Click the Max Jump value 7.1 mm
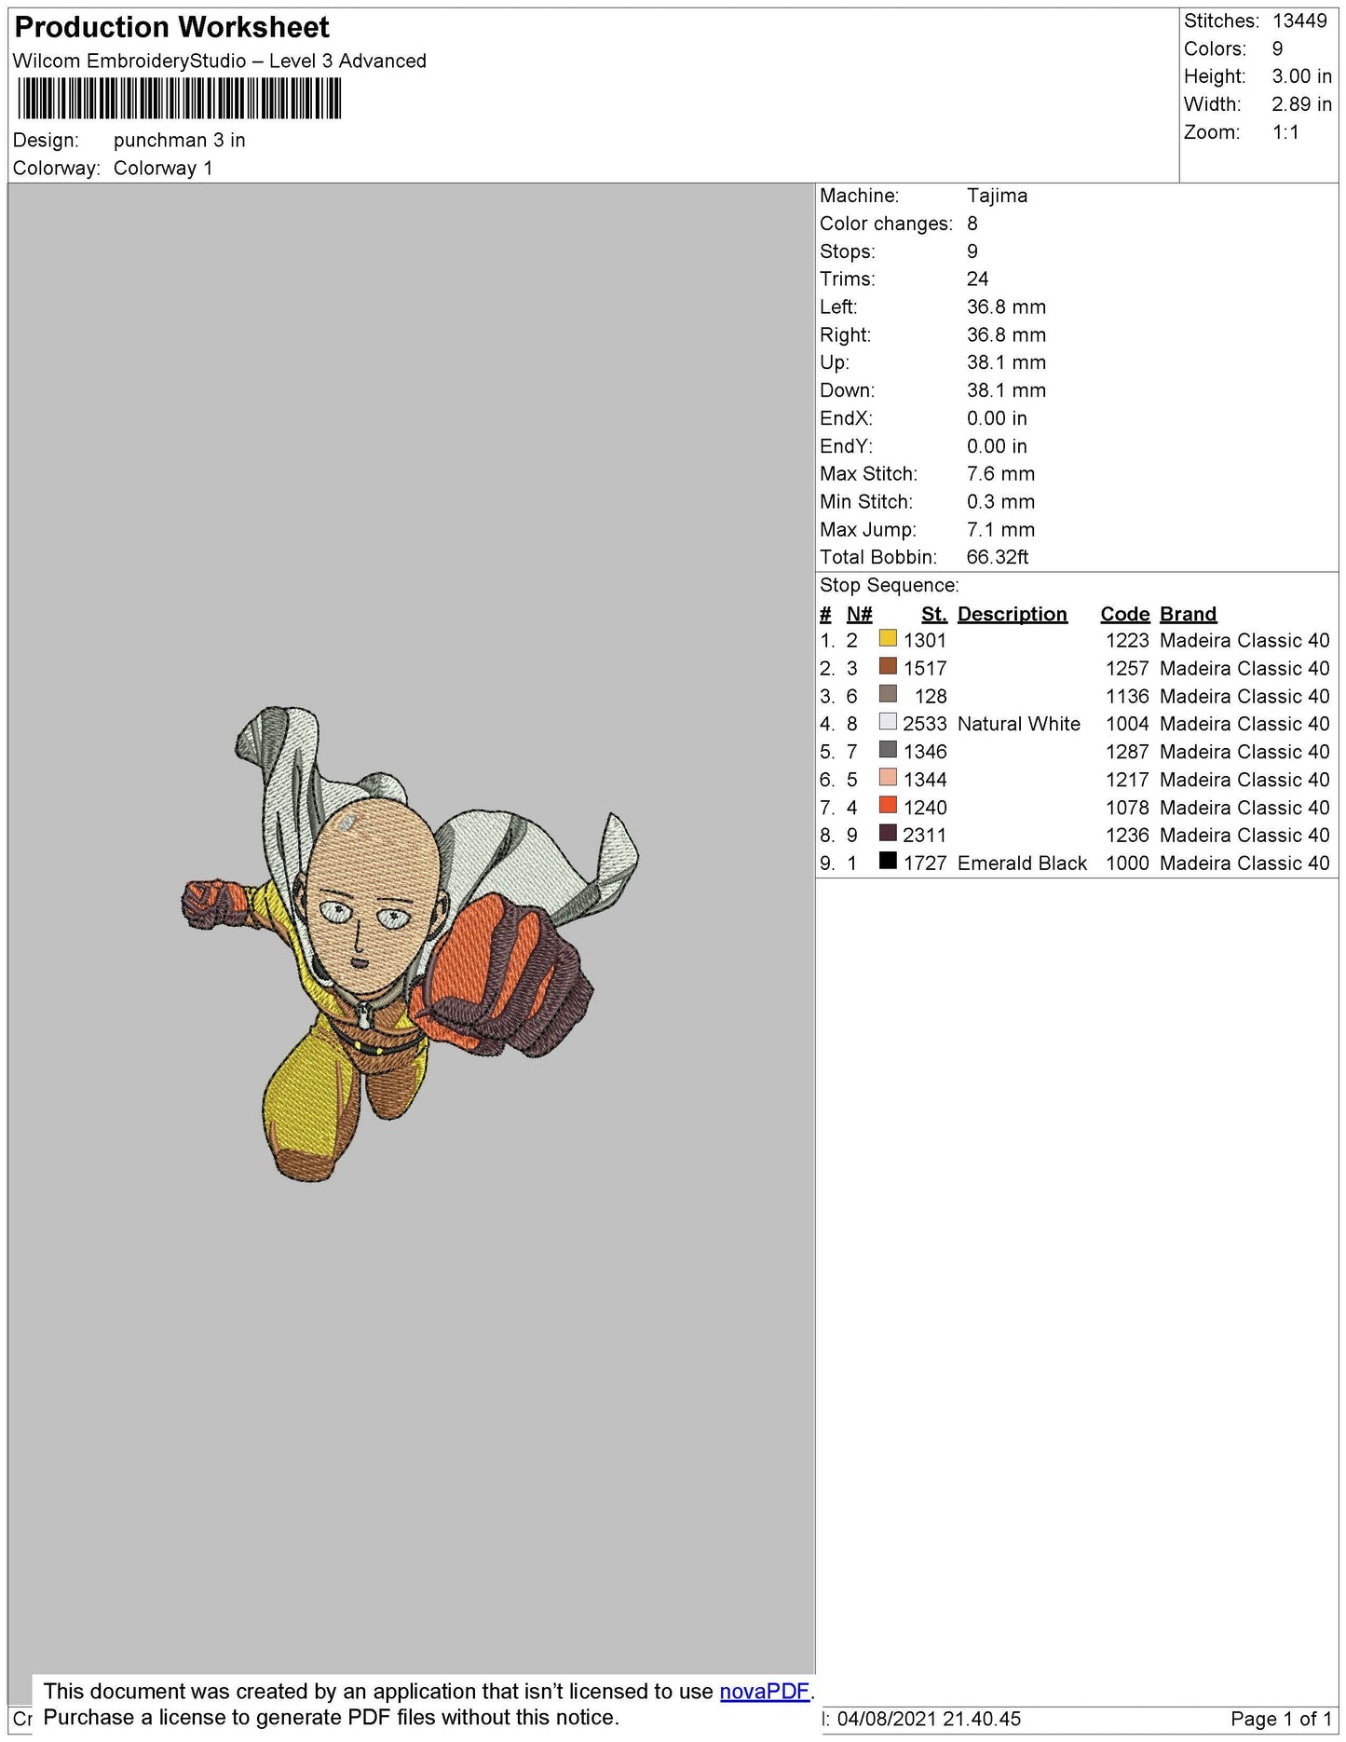1346x1742 pixels. (x=1000, y=530)
